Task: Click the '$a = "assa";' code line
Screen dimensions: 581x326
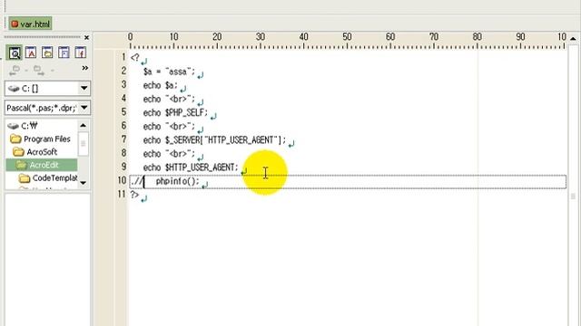Action: [169, 72]
